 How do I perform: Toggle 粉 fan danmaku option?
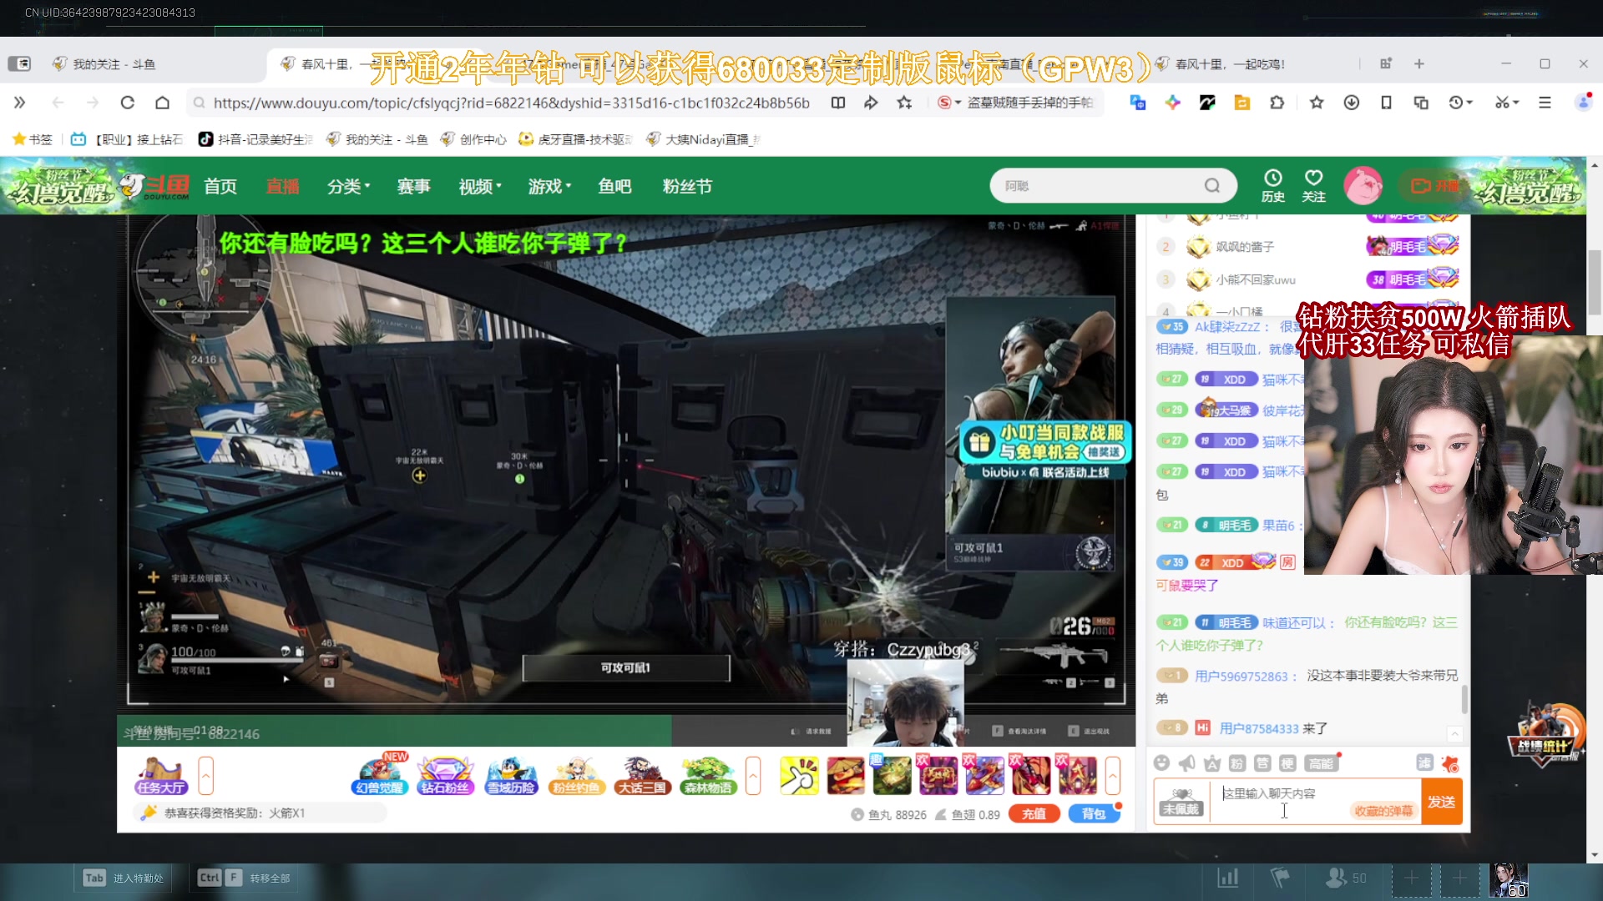[1237, 763]
